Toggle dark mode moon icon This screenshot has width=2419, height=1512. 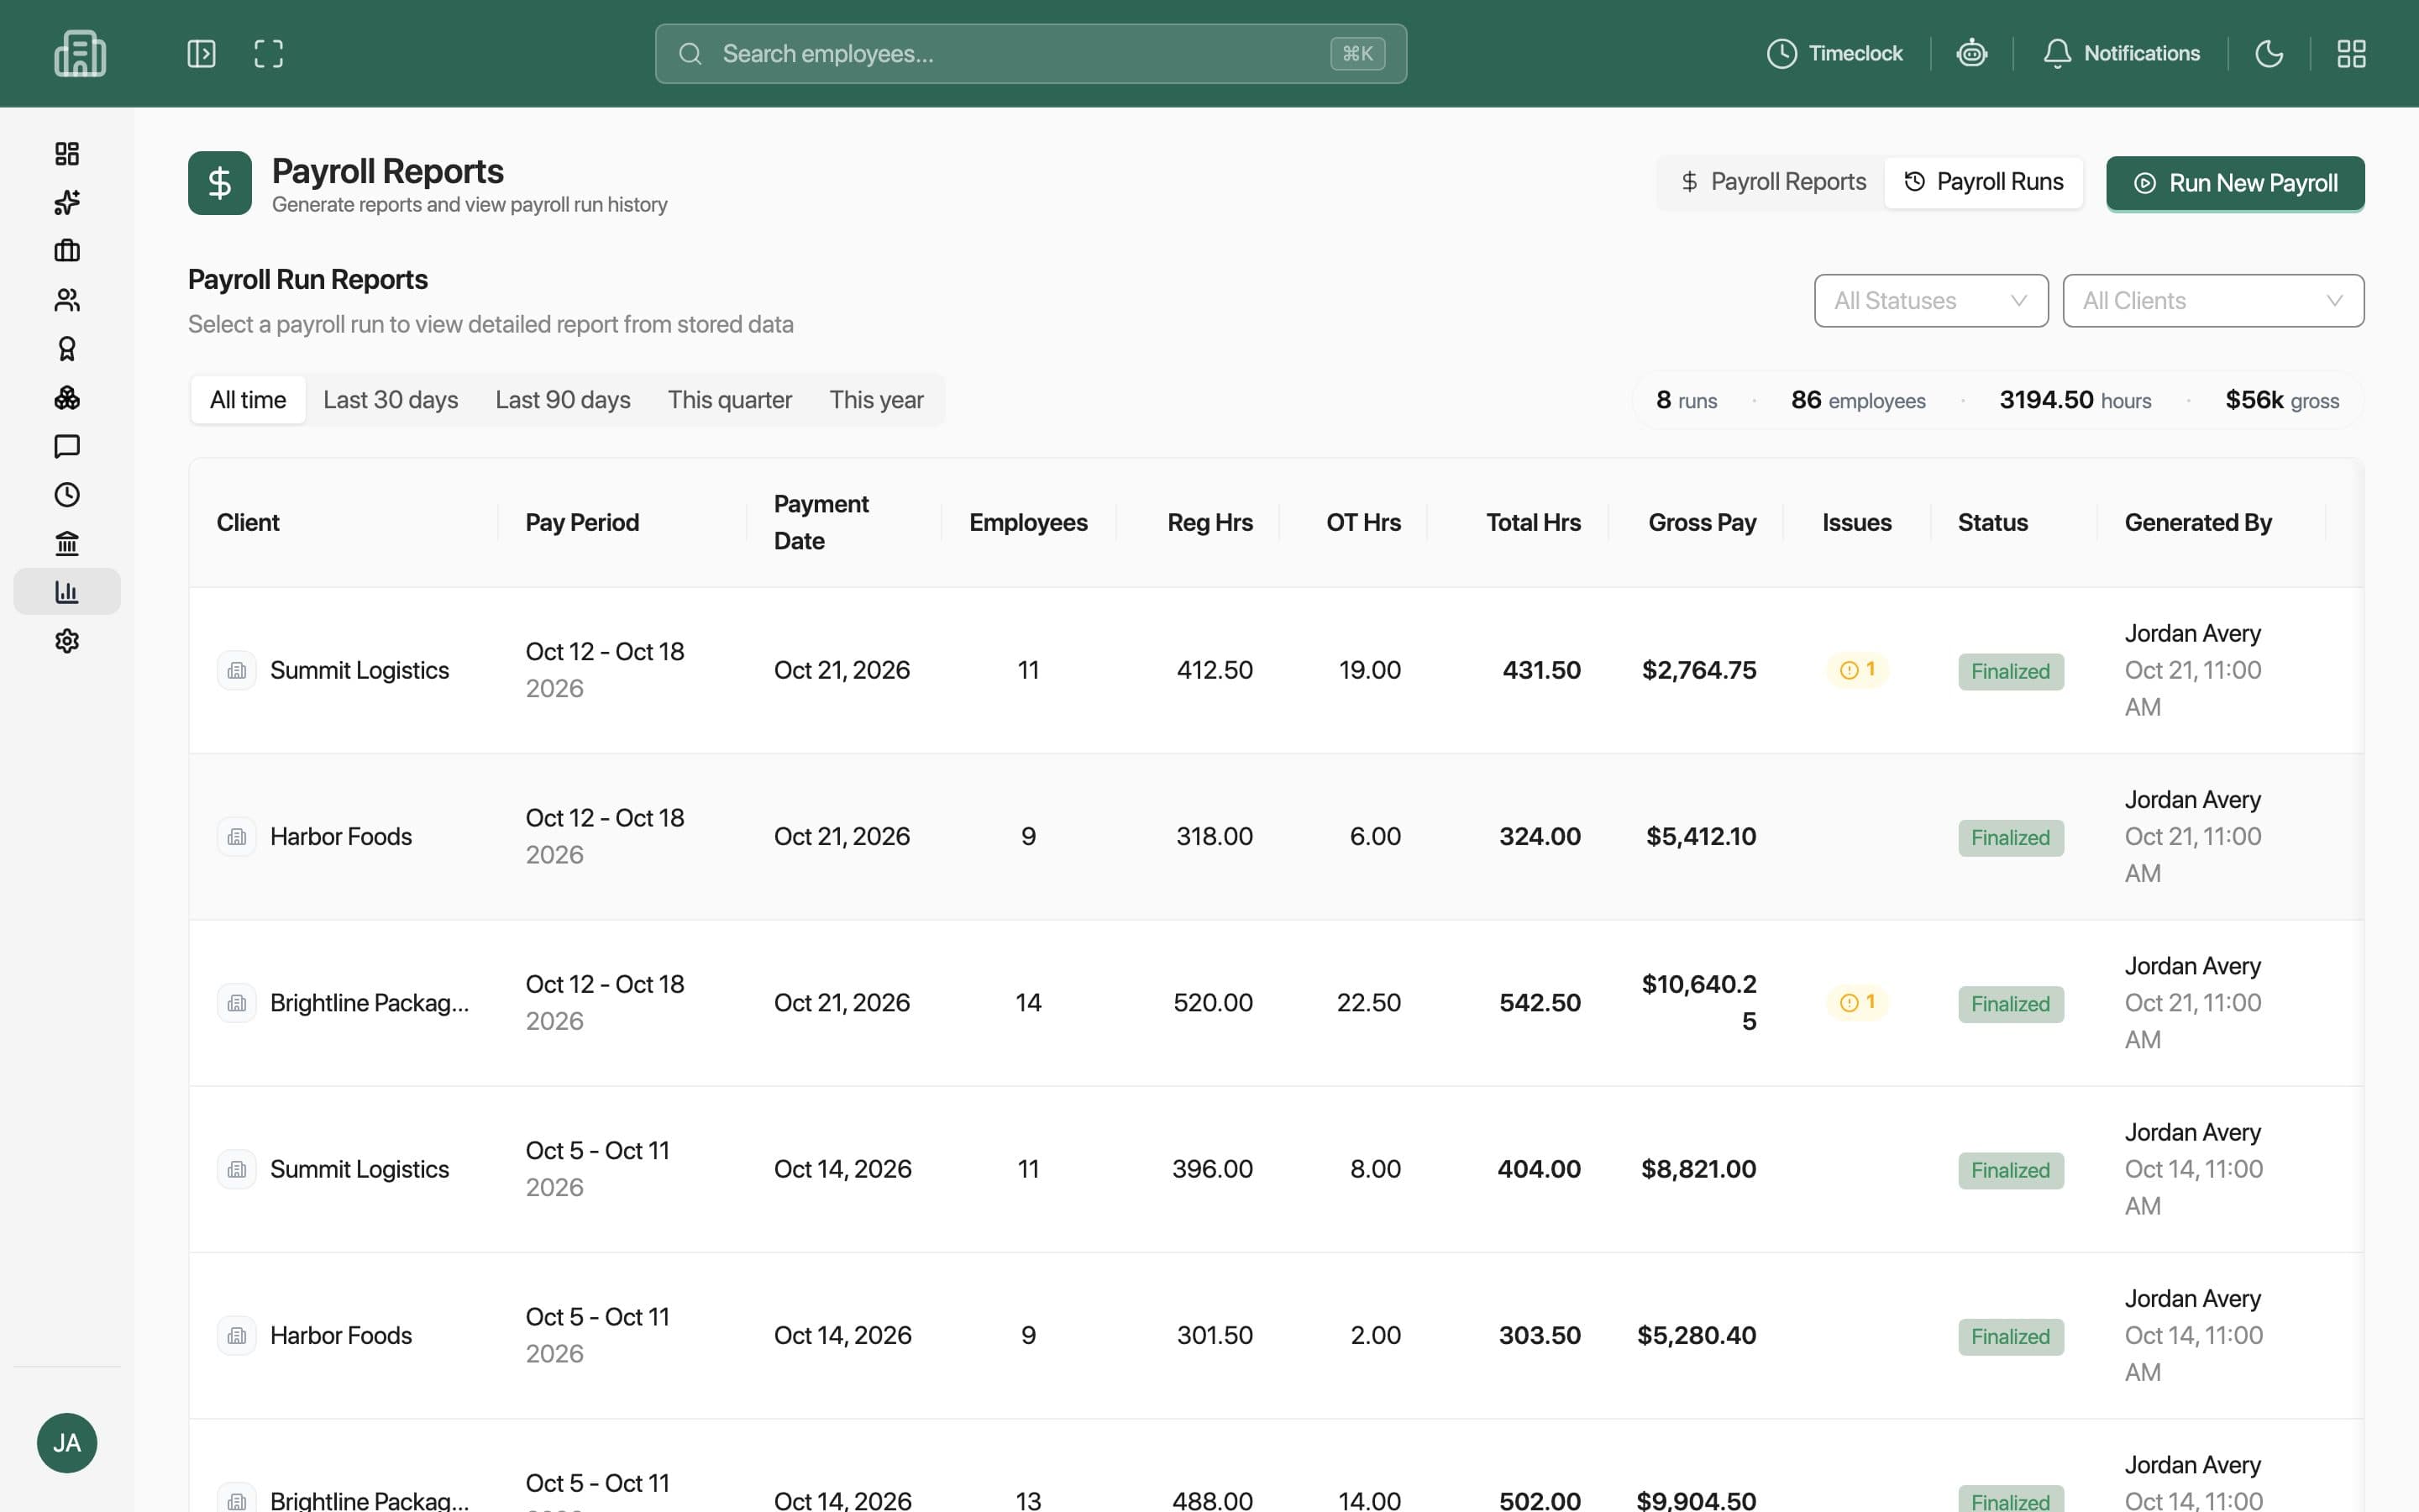(x=2269, y=54)
